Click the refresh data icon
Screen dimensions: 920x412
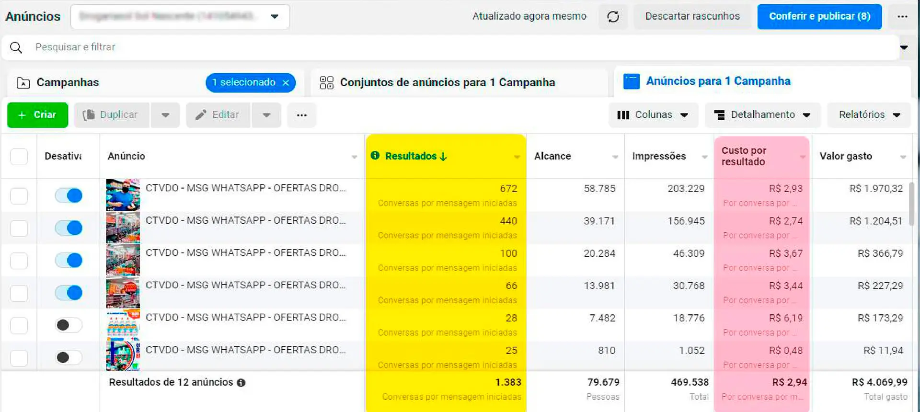tap(613, 17)
